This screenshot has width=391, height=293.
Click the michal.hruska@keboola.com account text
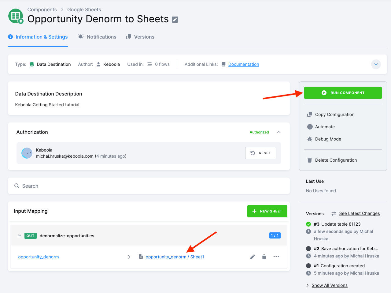coord(65,156)
